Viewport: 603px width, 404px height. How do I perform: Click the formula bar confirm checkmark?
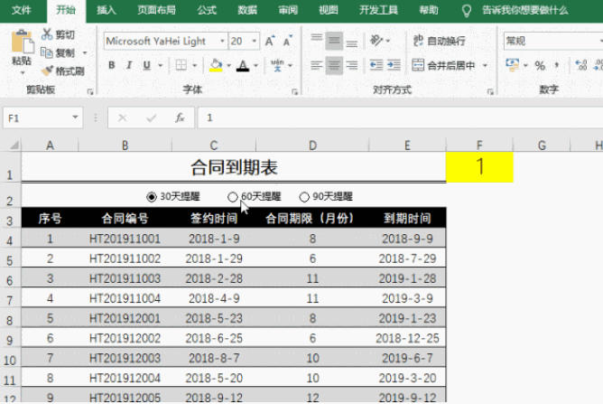152,117
